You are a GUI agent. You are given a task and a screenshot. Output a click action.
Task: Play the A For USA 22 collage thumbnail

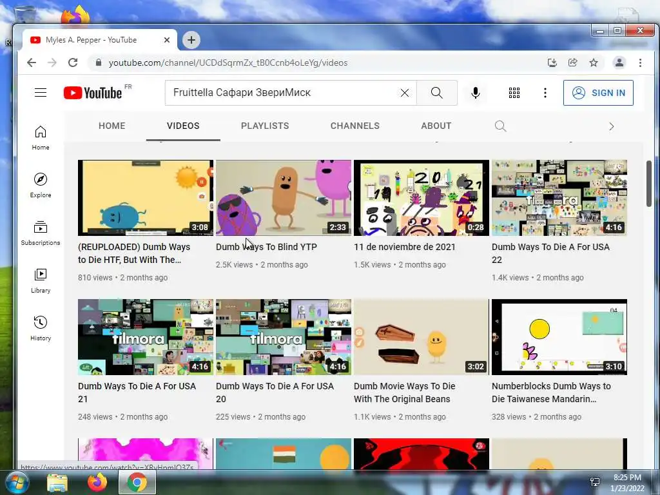(x=559, y=198)
